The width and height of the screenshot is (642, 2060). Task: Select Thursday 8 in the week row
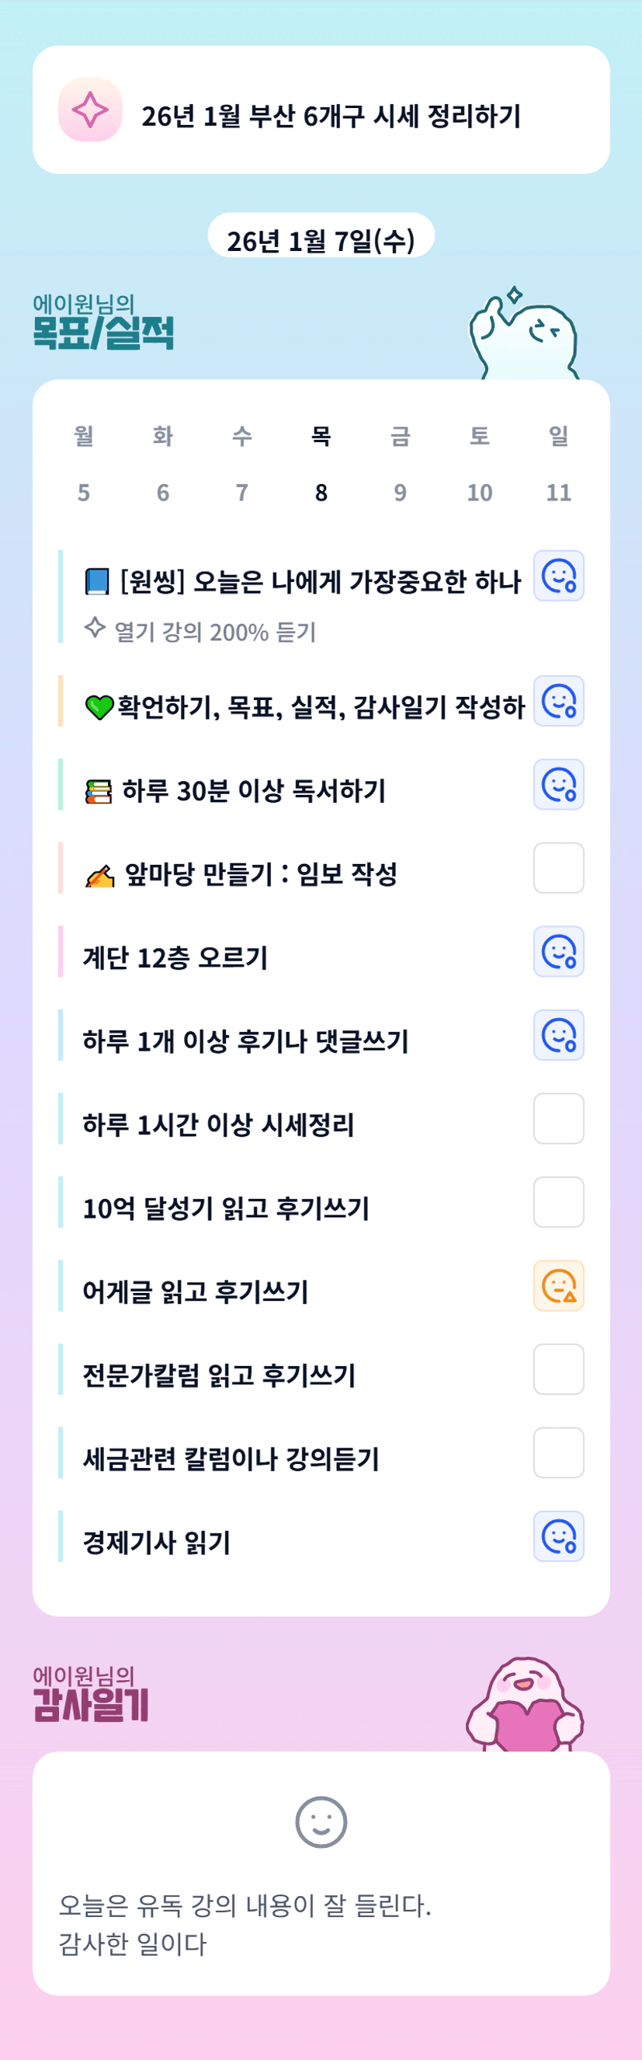[x=321, y=465]
